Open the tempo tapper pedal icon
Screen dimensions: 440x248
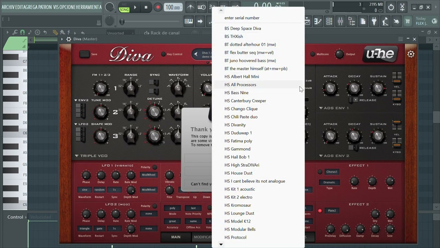(385, 21)
